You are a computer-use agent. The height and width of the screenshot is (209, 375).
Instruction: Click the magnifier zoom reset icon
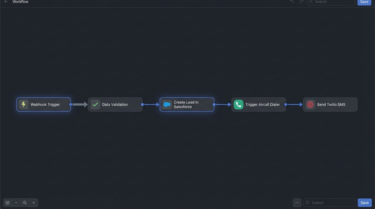[x=25, y=203]
